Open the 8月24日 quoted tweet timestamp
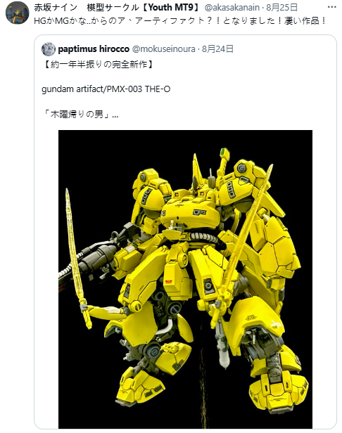The width and height of the screenshot is (342, 433). point(217,49)
